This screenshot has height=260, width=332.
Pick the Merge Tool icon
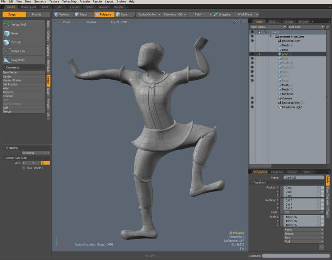(7, 51)
